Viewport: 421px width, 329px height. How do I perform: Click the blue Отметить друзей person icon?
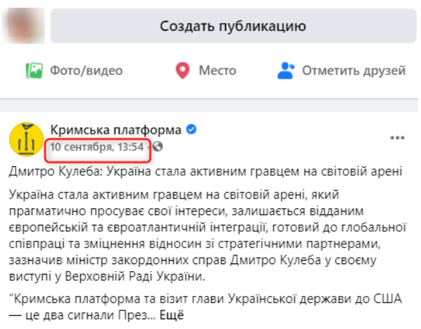pos(286,70)
